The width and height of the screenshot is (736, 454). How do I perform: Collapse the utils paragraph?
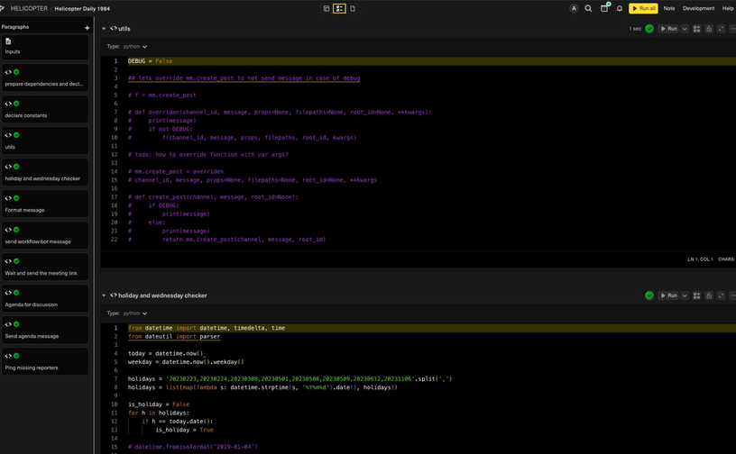pos(104,29)
